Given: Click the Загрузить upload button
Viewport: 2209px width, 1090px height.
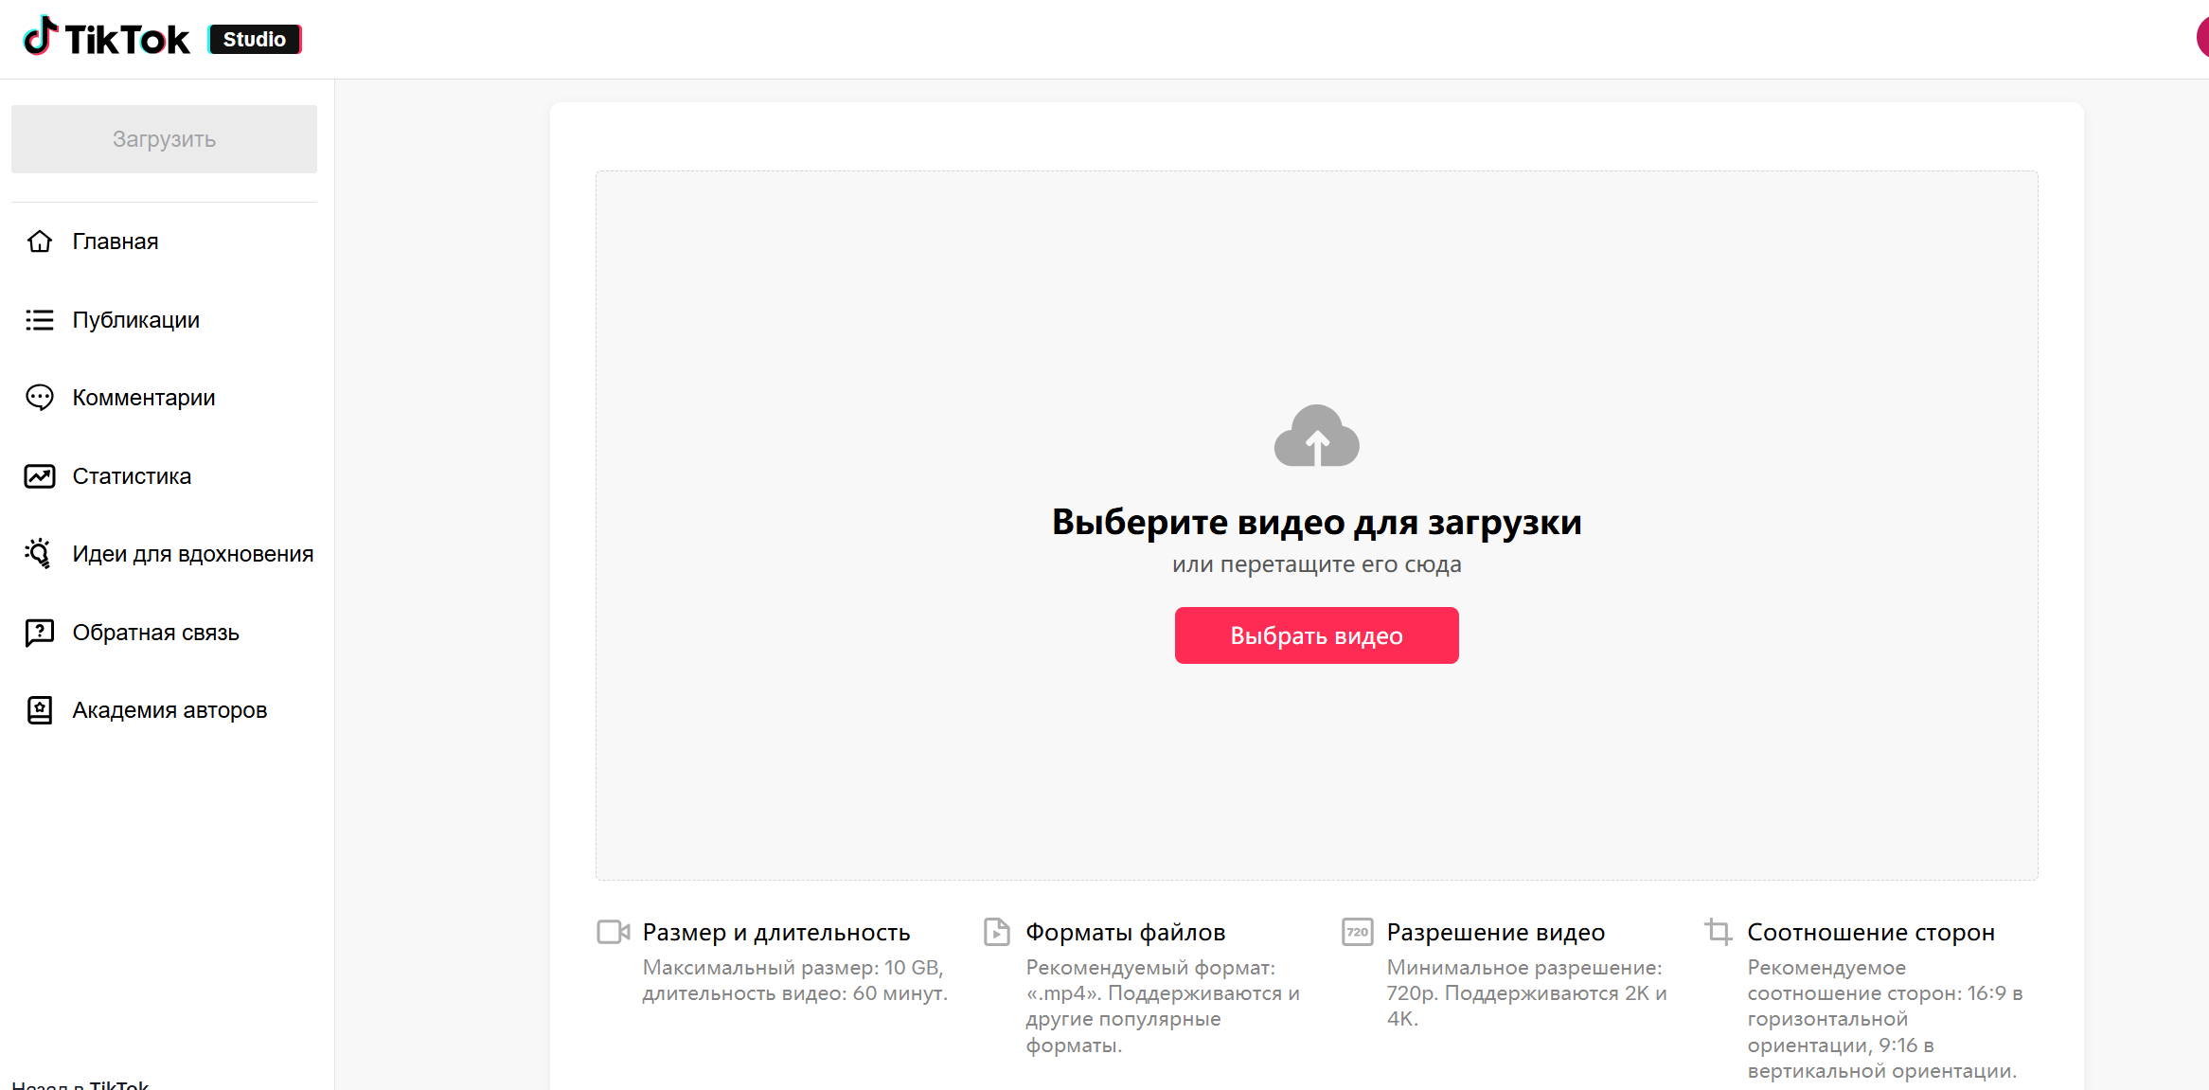Looking at the screenshot, I should coord(164,139).
